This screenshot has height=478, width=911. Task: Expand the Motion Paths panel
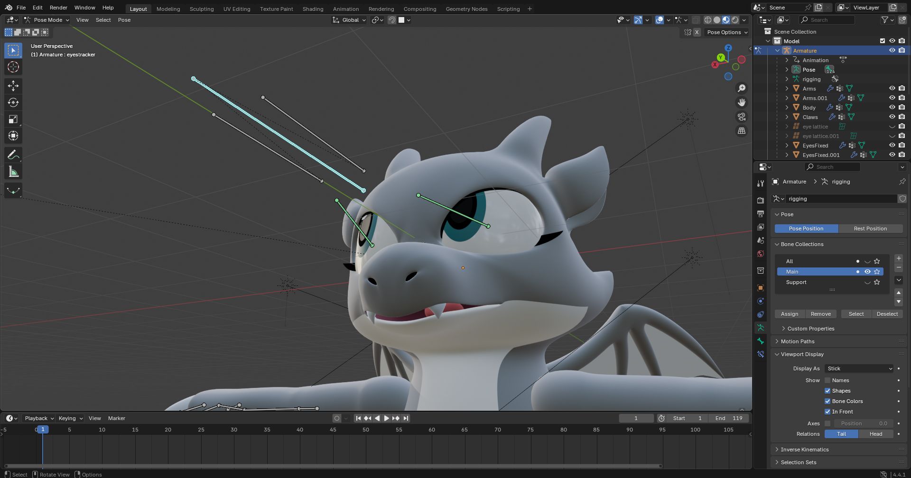pos(797,341)
